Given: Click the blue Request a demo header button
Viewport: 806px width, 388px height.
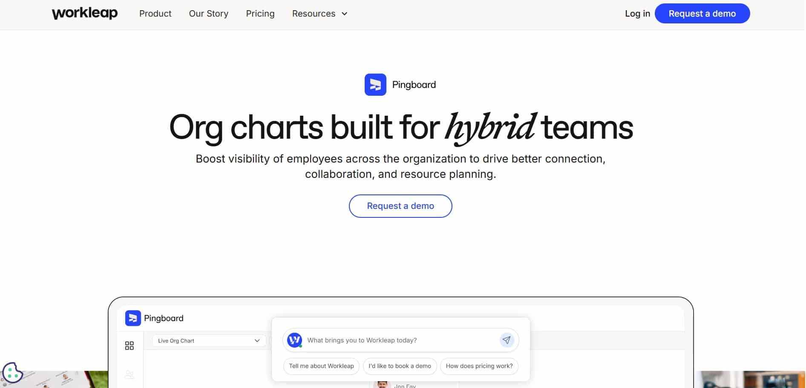Looking at the screenshot, I should coord(702,14).
